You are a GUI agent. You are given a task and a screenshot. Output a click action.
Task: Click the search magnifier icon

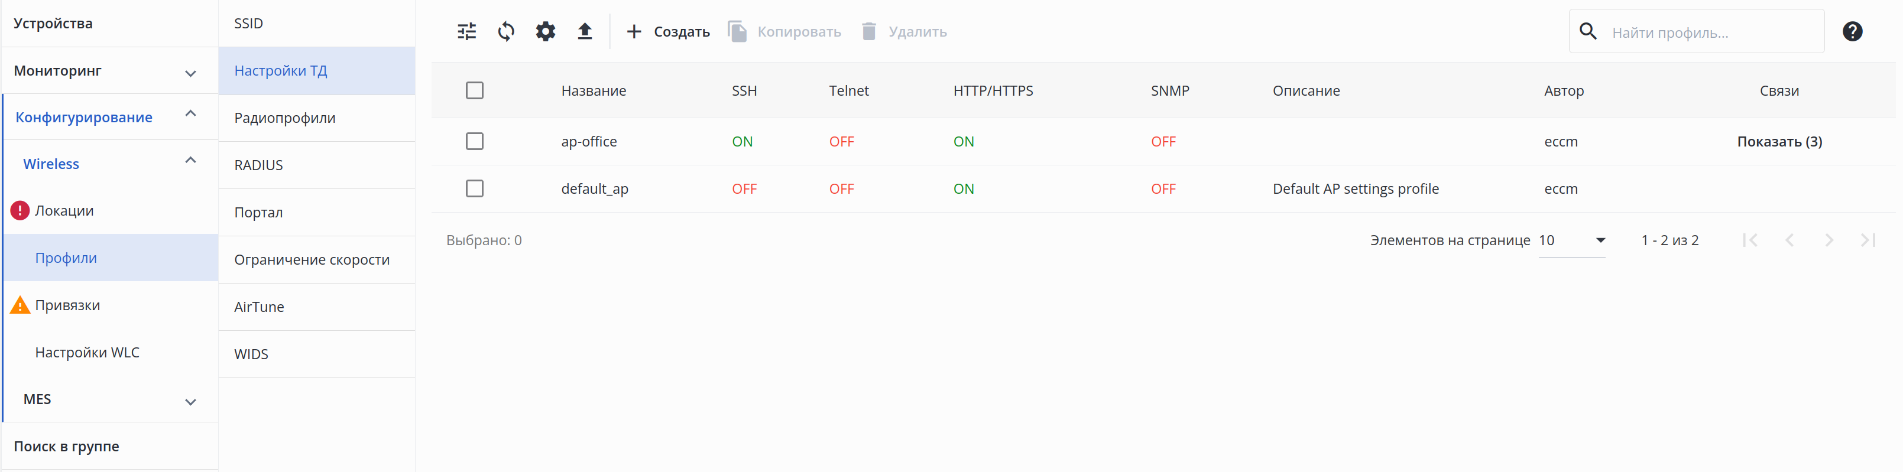pyautogui.click(x=1587, y=32)
